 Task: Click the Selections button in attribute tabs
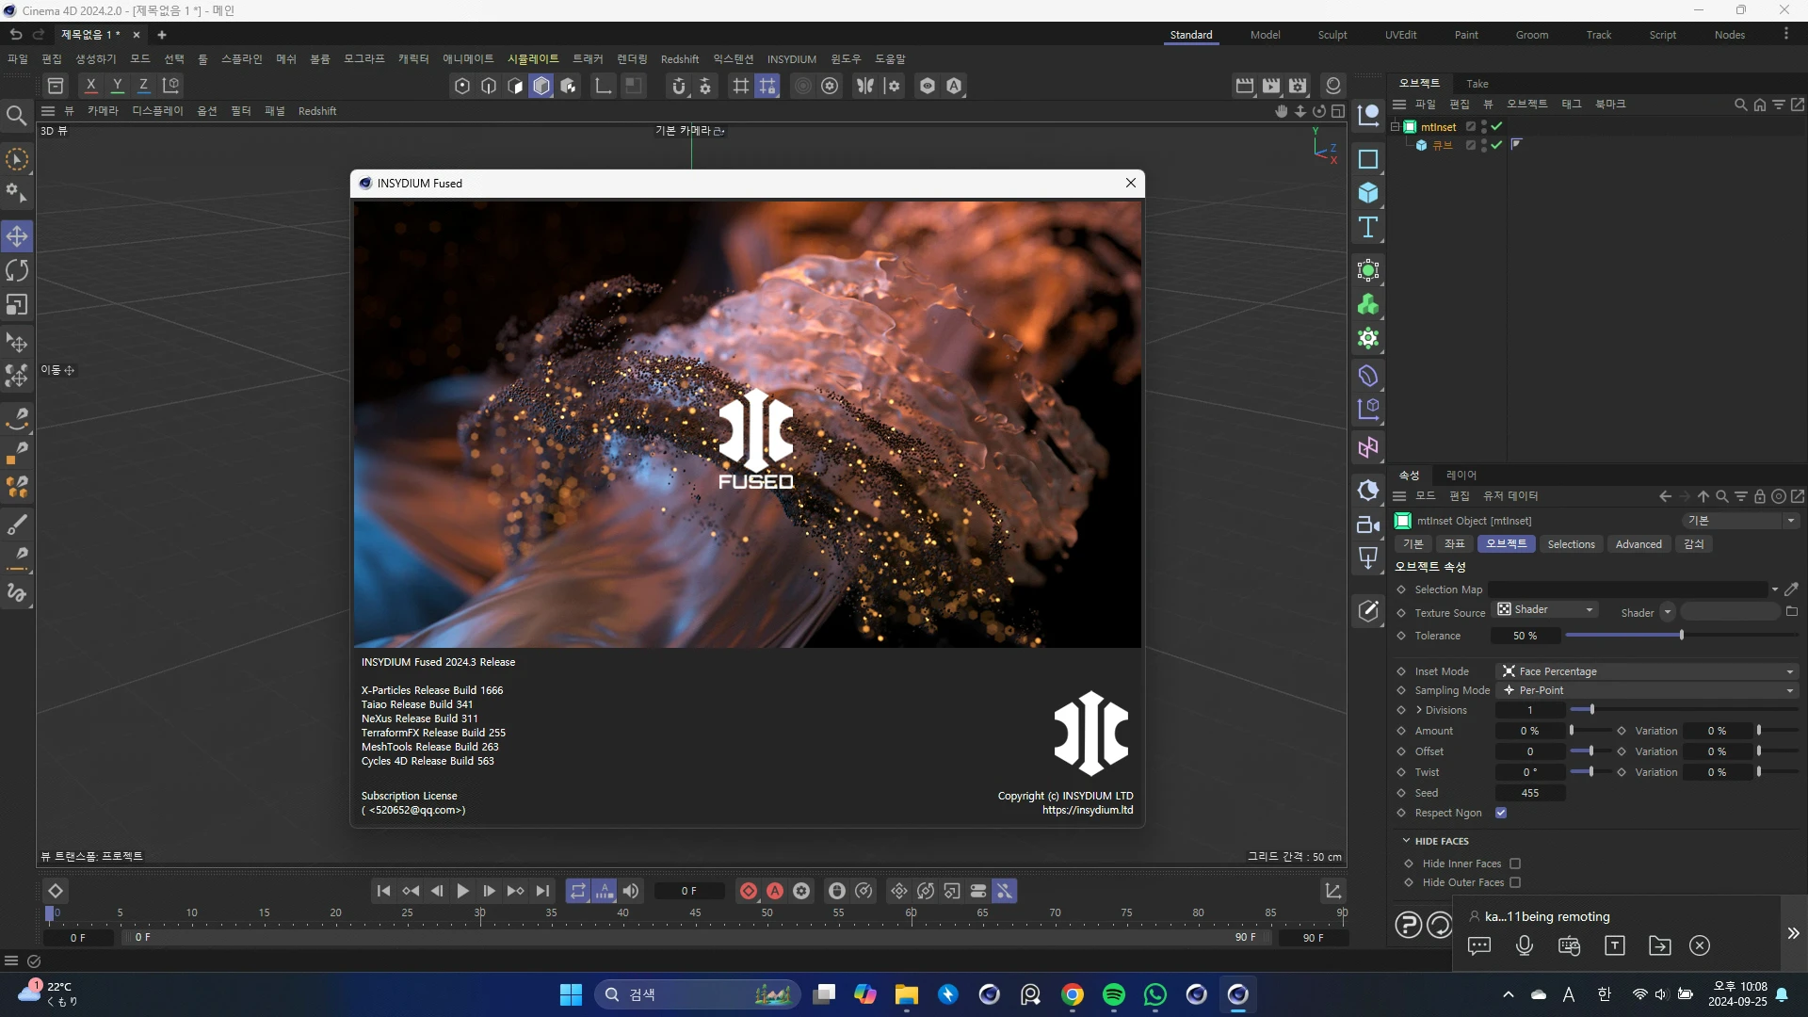pyautogui.click(x=1571, y=544)
